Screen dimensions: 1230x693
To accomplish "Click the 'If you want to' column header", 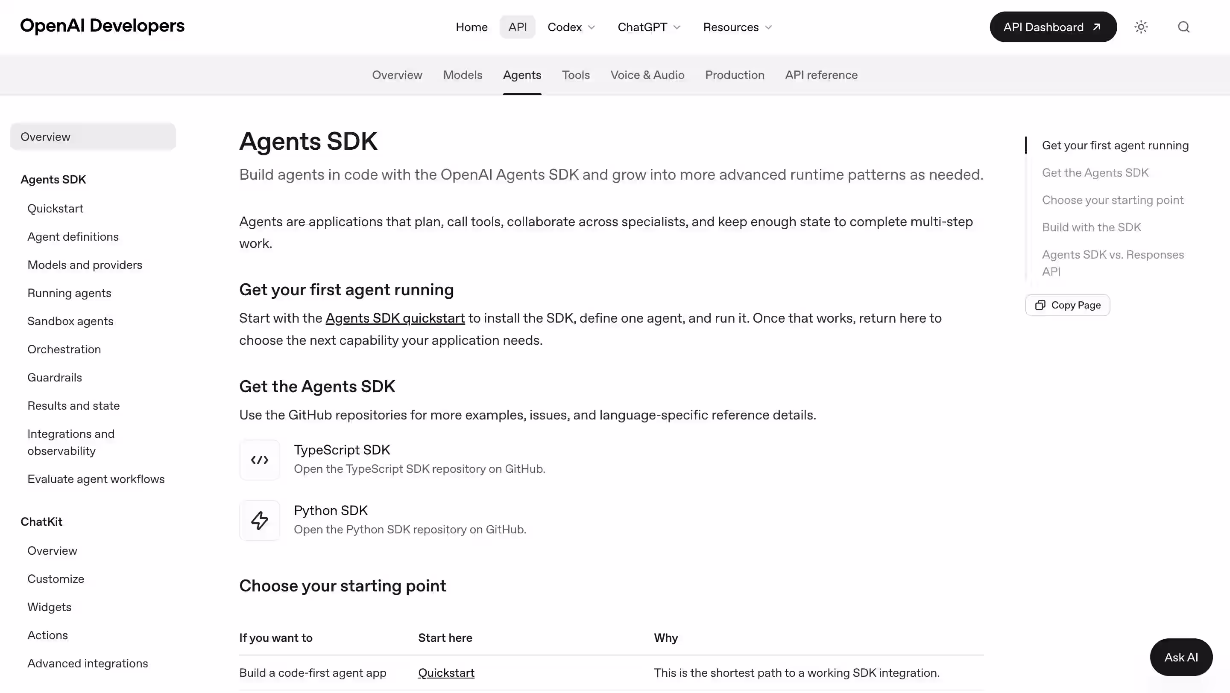I will pyautogui.click(x=275, y=638).
